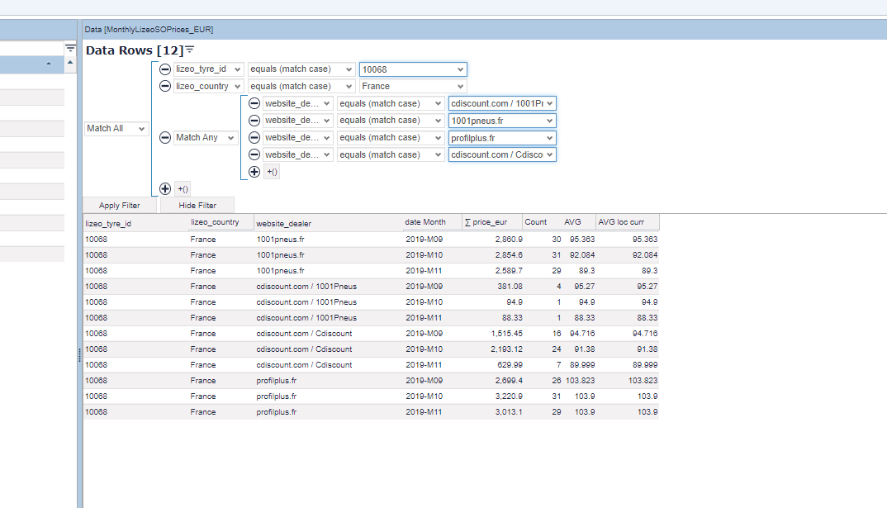This screenshot has height=508, width=887.
Task: Expand the France value dropdown
Action: (x=460, y=86)
